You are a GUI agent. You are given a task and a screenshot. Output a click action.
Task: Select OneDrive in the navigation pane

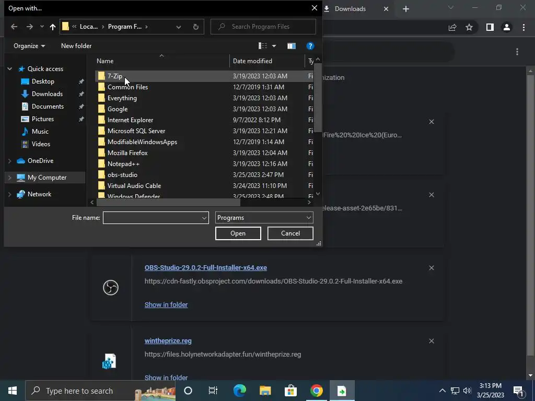[x=40, y=161]
